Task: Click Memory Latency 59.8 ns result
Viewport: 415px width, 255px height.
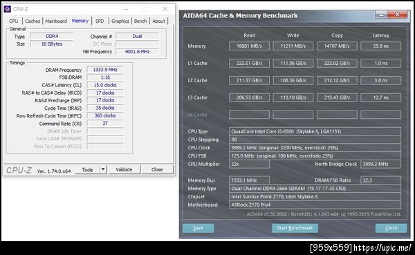Action: pyautogui.click(x=381, y=46)
